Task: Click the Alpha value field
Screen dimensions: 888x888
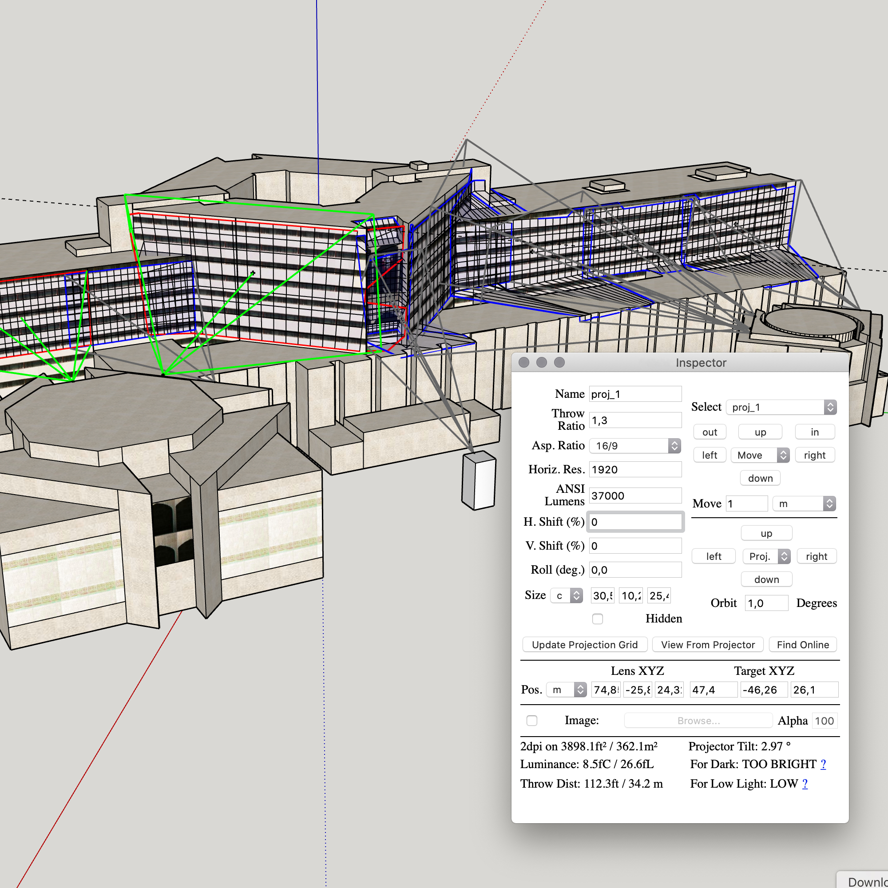Action: pyautogui.click(x=824, y=721)
